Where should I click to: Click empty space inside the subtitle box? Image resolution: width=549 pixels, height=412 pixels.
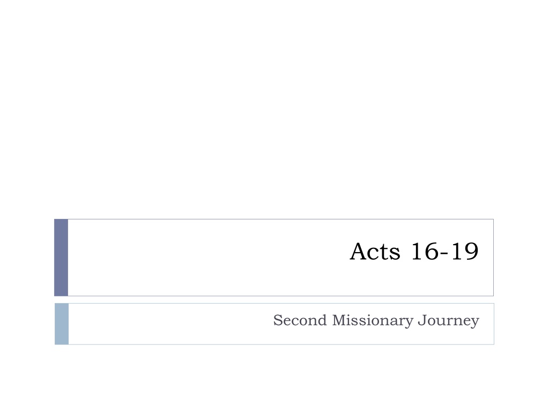(168, 323)
